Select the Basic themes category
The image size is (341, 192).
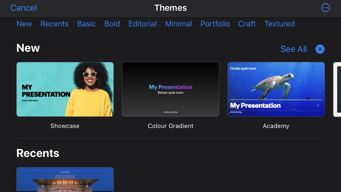(x=87, y=24)
